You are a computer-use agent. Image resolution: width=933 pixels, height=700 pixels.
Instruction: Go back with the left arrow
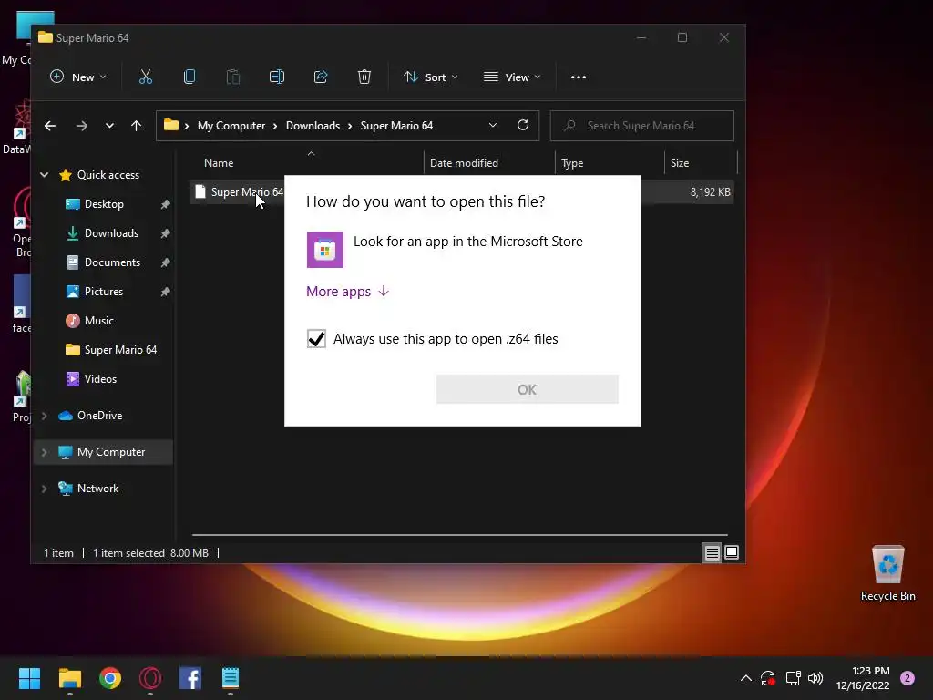point(50,126)
